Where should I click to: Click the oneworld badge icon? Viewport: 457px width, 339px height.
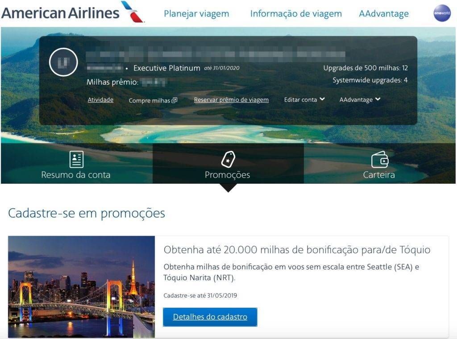(x=442, y=13)
